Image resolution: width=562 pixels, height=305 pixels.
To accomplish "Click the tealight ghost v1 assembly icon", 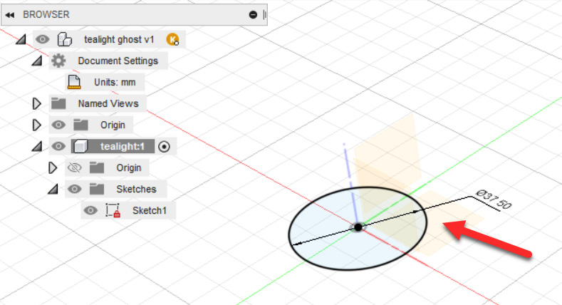I will coord(65,39).
